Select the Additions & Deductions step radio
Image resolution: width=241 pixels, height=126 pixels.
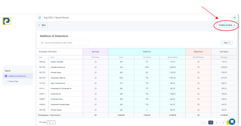tap(6, 76)
